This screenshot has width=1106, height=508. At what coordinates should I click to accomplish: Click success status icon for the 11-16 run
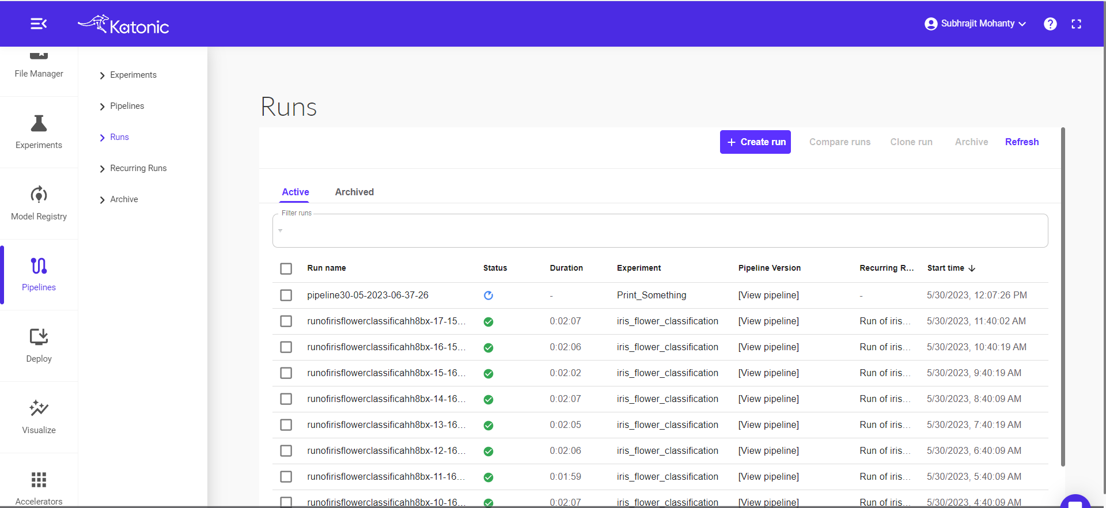[x=488, y=477]
